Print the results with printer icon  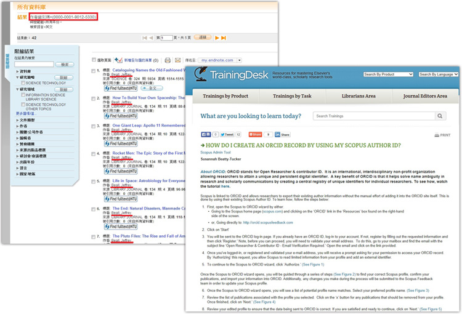(x=168, y=60)
